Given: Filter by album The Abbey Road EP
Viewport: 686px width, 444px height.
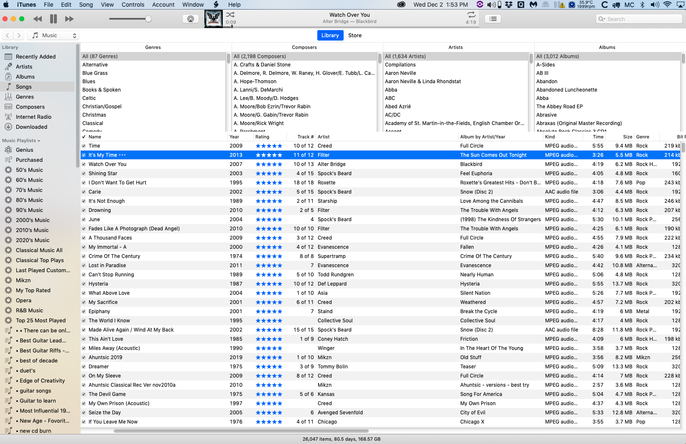Looking at the screenshot, I should [559, 107].
